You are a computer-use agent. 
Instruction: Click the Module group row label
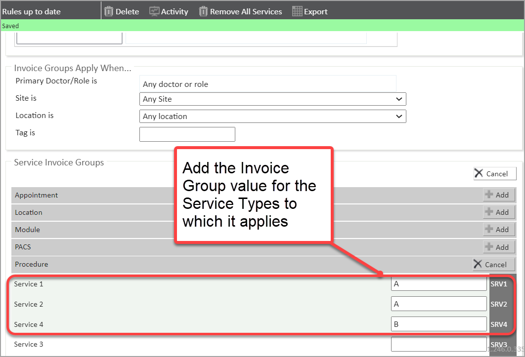point(28,230)
